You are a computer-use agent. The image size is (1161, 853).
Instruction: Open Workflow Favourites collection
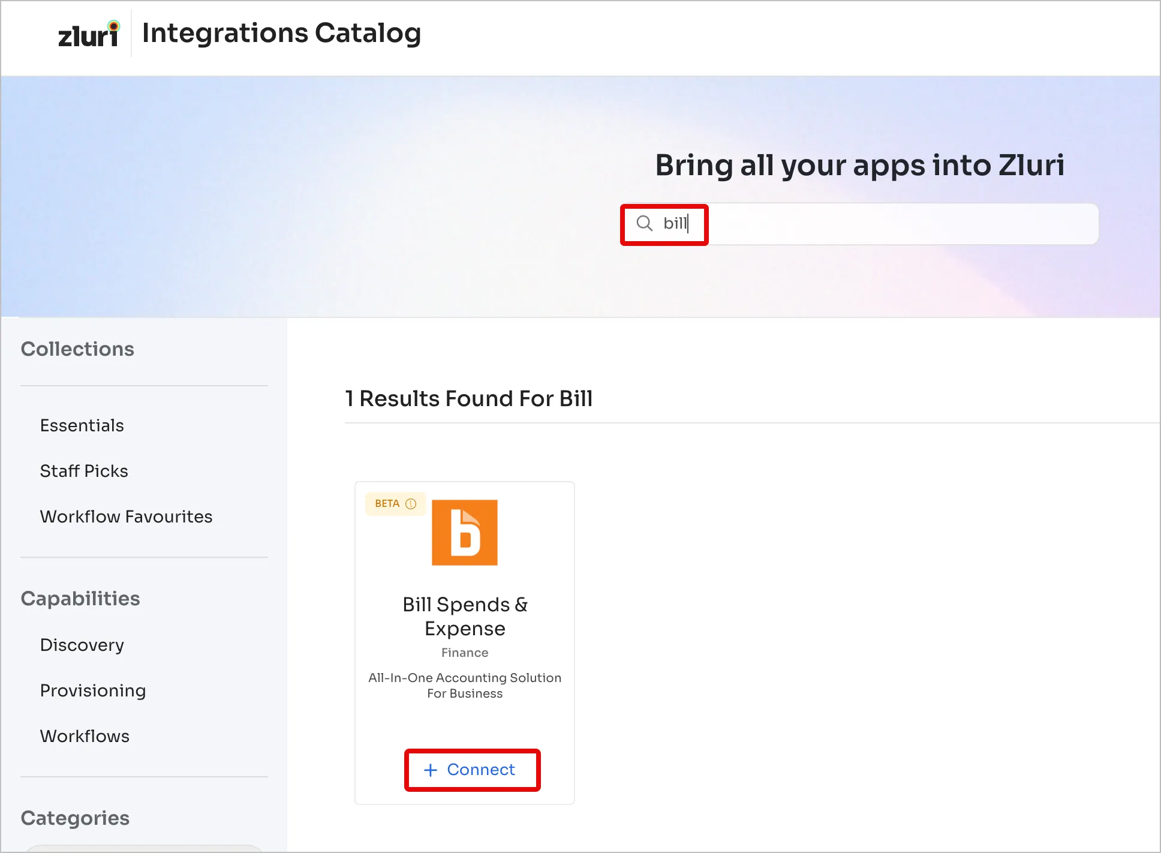[126, 516]
